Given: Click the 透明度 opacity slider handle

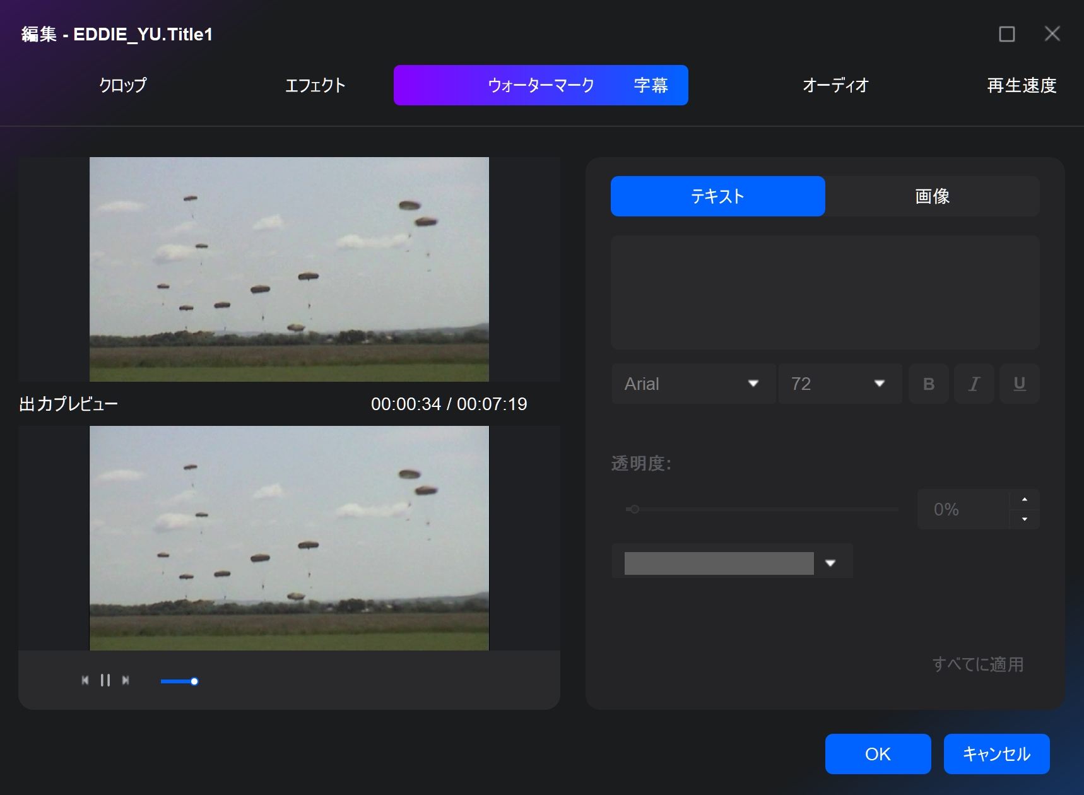Looking at the screenshot, I should tap(634, 509).
